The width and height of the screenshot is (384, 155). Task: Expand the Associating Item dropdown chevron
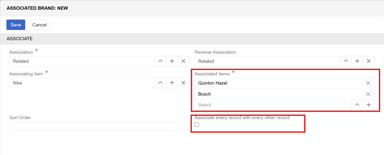pos(160,83)
